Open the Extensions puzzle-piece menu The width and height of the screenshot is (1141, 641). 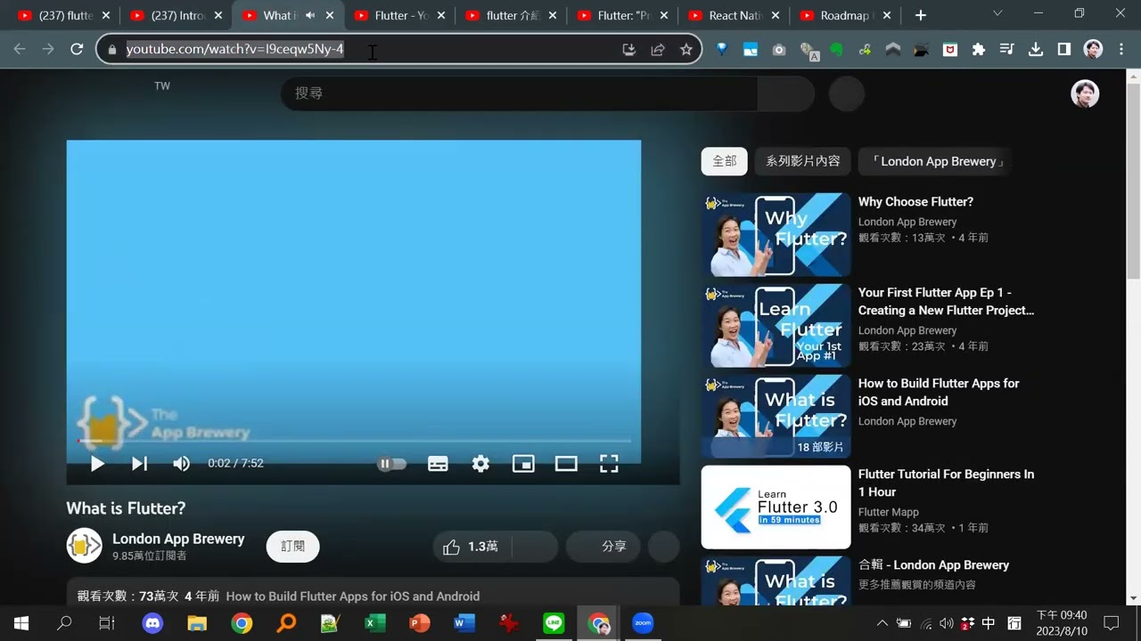979,50
